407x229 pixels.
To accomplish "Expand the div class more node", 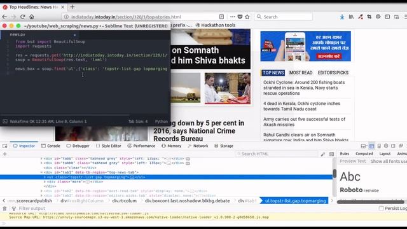I will pyautogui.click(x=45, y=182).
